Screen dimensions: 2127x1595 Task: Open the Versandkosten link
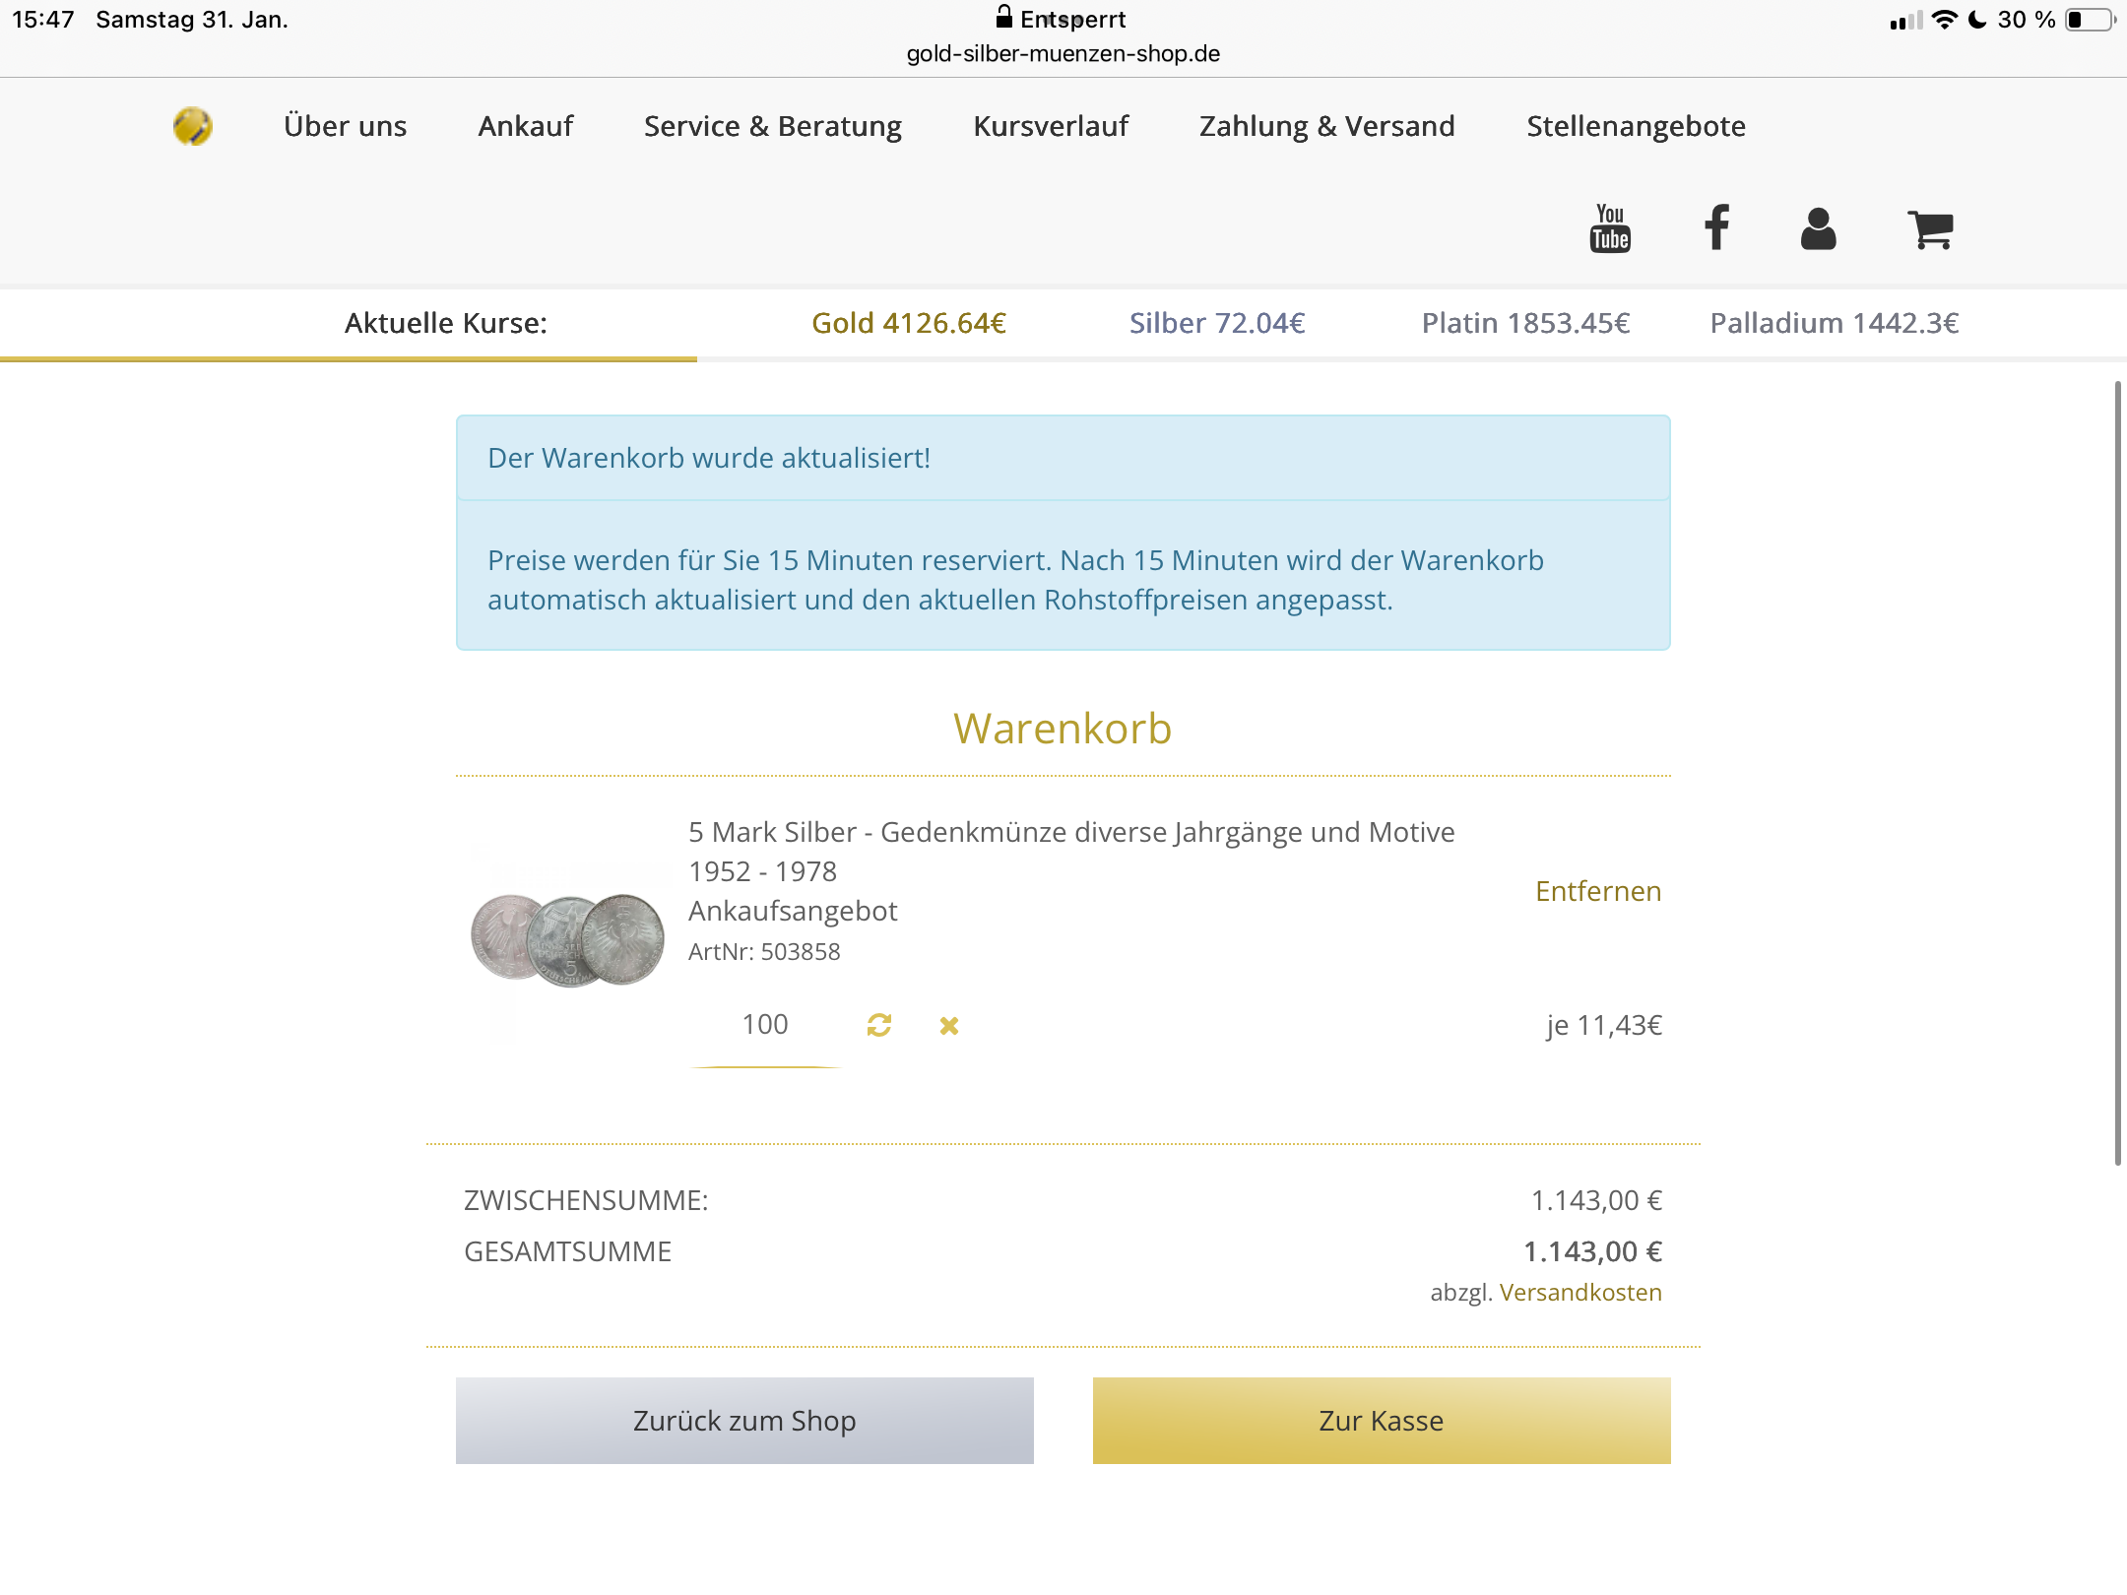point(1580,1293)
